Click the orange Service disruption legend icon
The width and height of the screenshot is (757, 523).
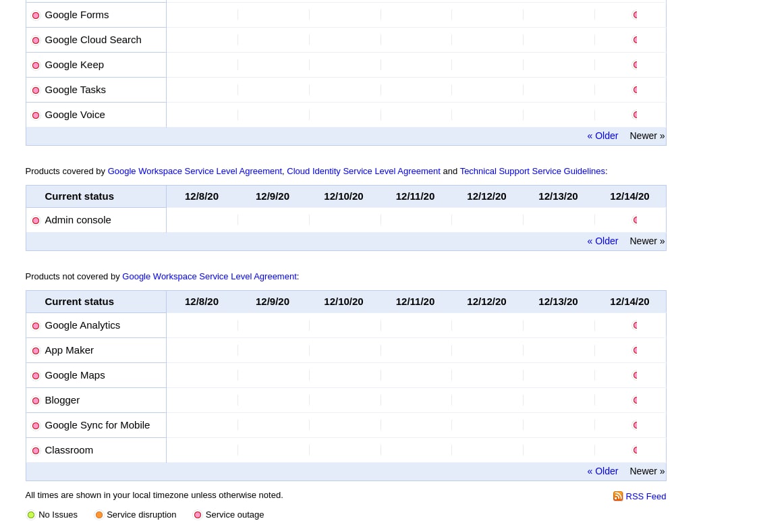pyautogui.click(x=99, y=516)
